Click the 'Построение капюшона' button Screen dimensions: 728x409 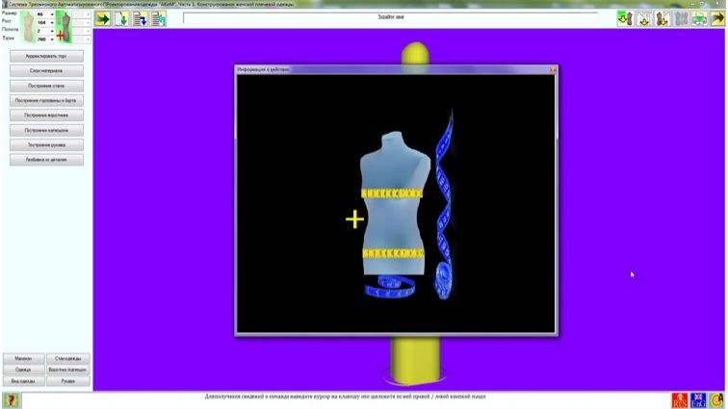pos(46,130)
